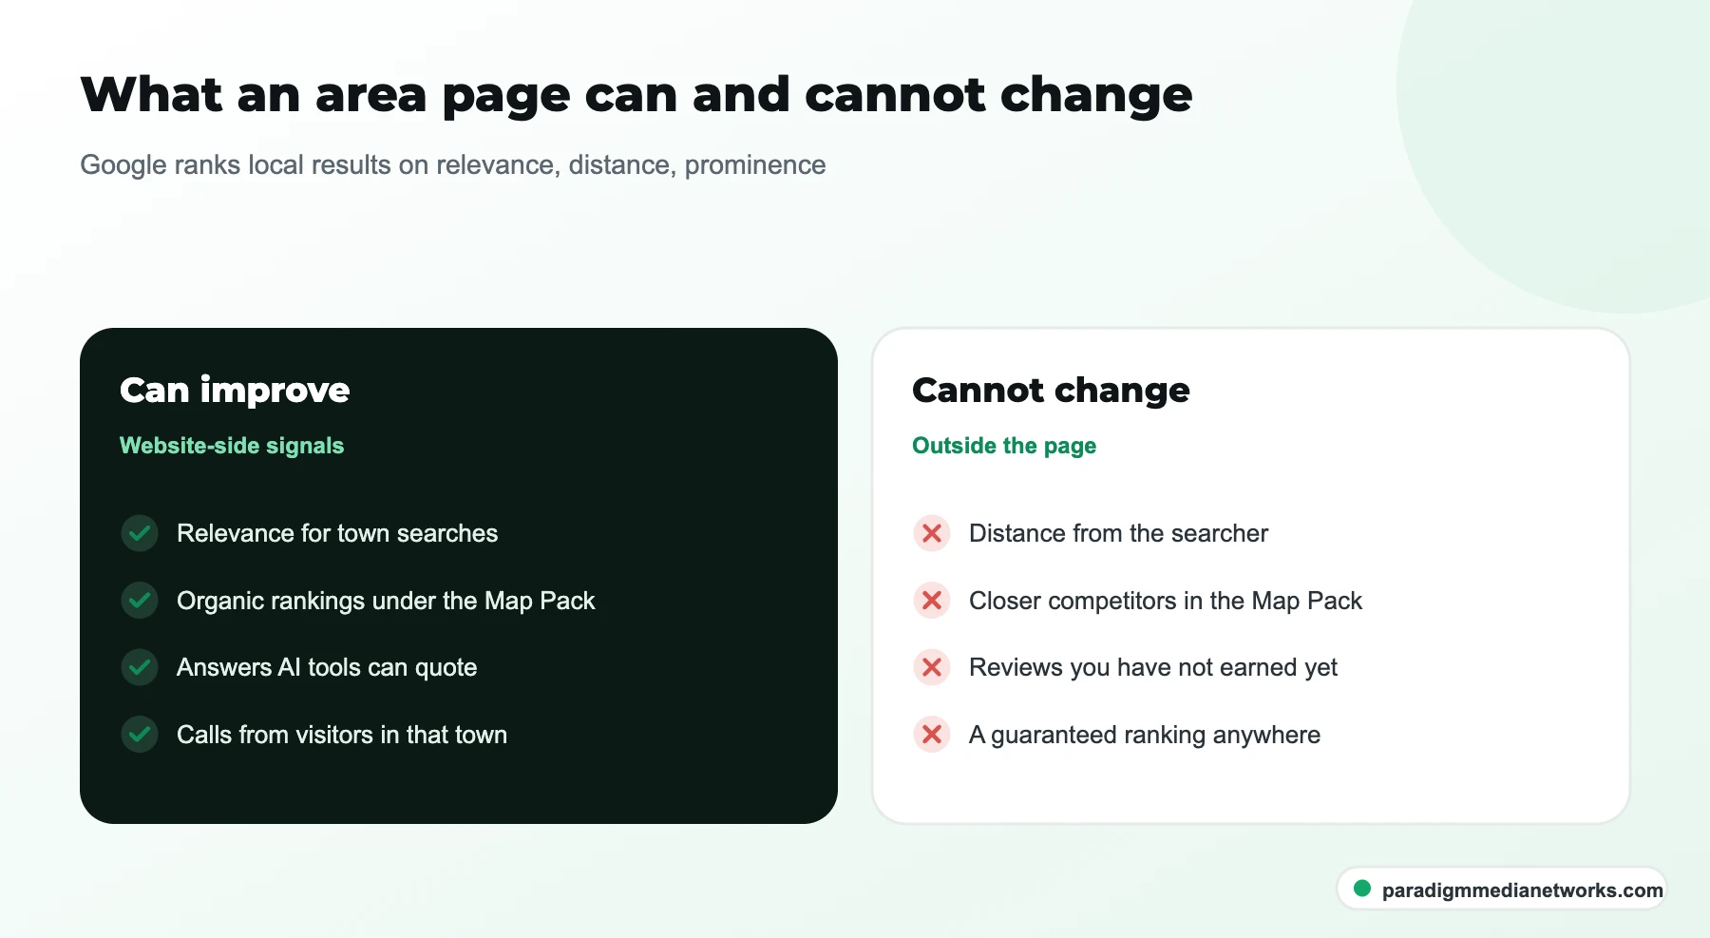This screenshot has height=938, width=1710.
Task: Click the red X icon beside Distance from the searcher
Action: (x=932, y=533)
